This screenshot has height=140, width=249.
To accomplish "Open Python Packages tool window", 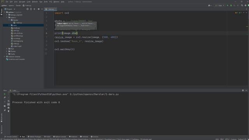I will [35, 136].
